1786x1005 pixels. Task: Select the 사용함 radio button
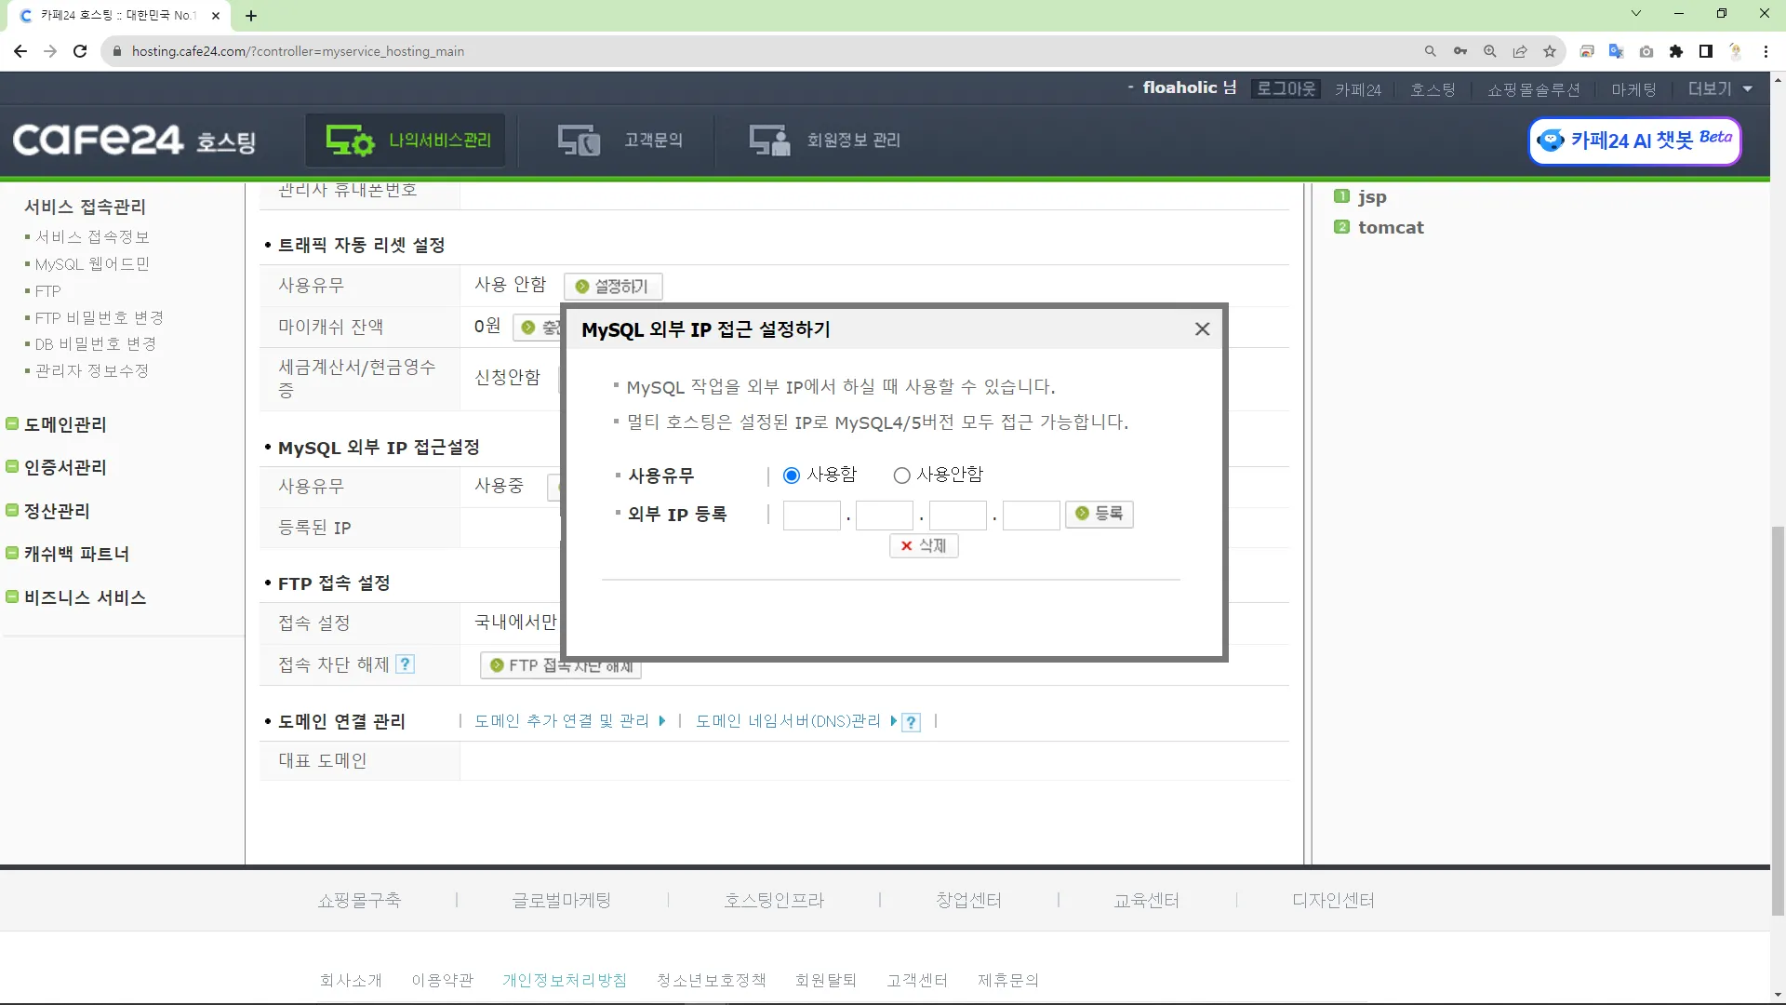[x=792, y=476]
